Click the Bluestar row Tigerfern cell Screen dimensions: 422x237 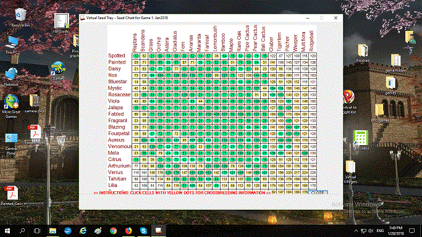[281, 82]
